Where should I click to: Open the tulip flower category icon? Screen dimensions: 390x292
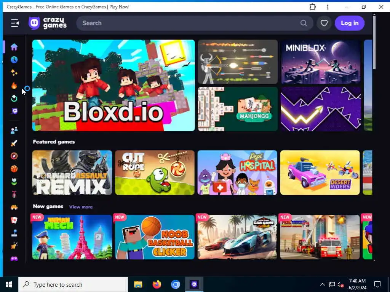click(14, 182)
